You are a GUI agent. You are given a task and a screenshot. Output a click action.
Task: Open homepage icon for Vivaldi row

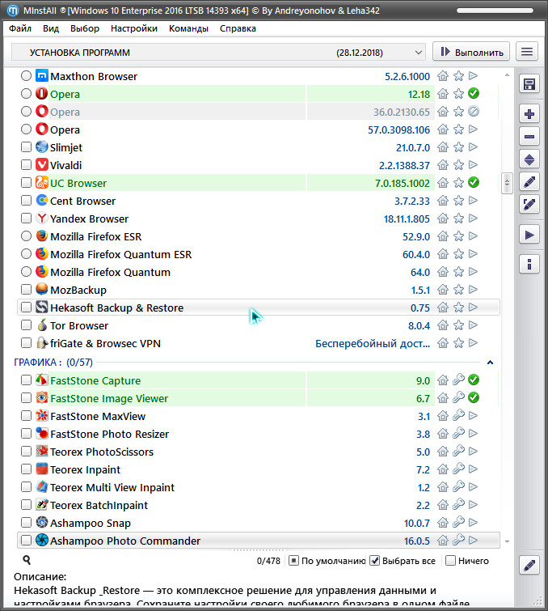(x=443, y=165)
